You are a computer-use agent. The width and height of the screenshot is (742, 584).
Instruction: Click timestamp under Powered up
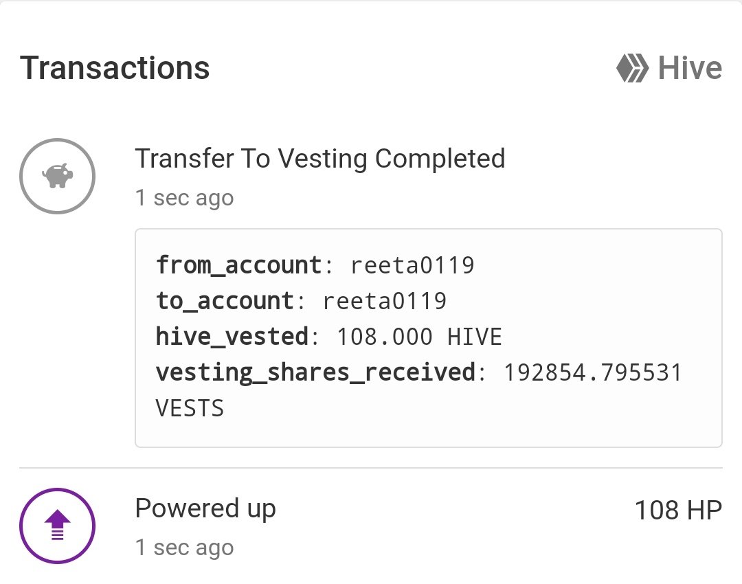[185, 548]
